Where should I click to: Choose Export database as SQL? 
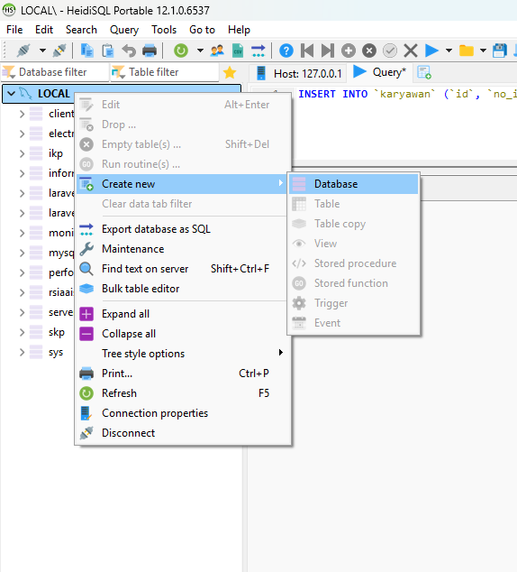coord(182,229)
